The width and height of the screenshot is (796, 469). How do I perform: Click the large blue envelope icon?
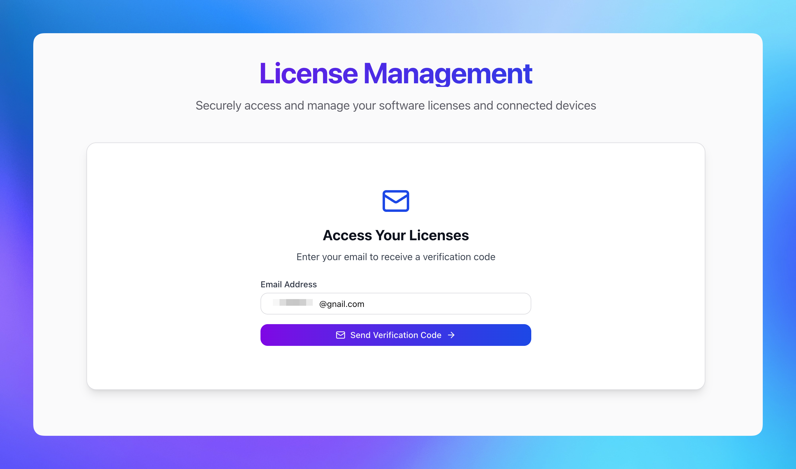point(396,201)
